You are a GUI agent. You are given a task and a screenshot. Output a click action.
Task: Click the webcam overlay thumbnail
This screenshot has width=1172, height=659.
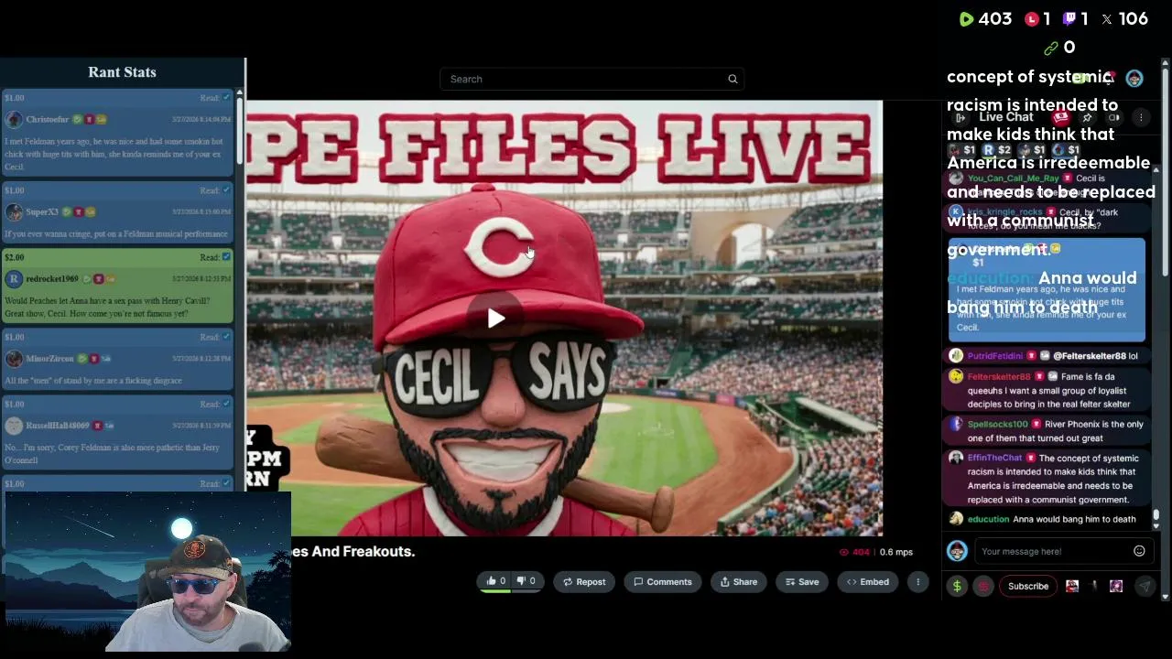pyautogui.click(x=148, y=572)
